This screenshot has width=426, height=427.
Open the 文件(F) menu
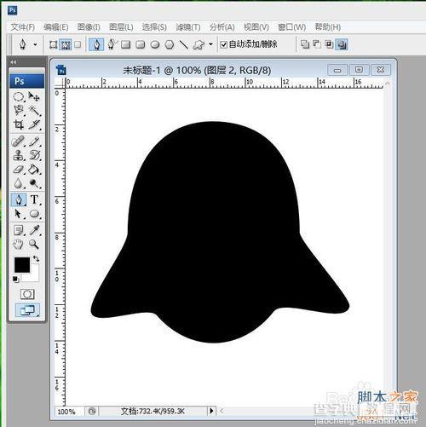click(23, 27)
